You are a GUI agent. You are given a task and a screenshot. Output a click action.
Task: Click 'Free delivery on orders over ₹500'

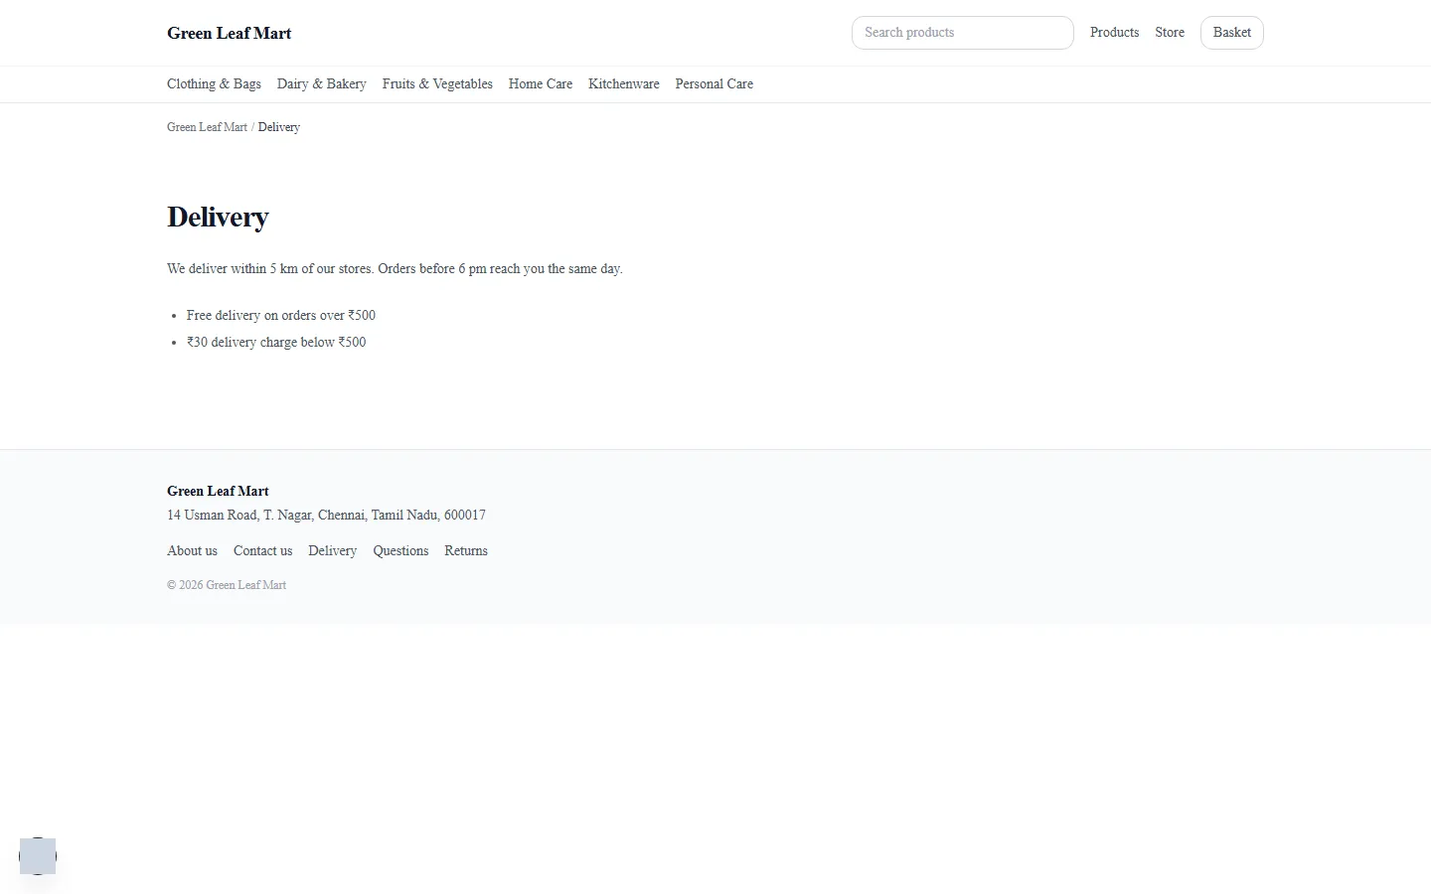tap(281, 316)
